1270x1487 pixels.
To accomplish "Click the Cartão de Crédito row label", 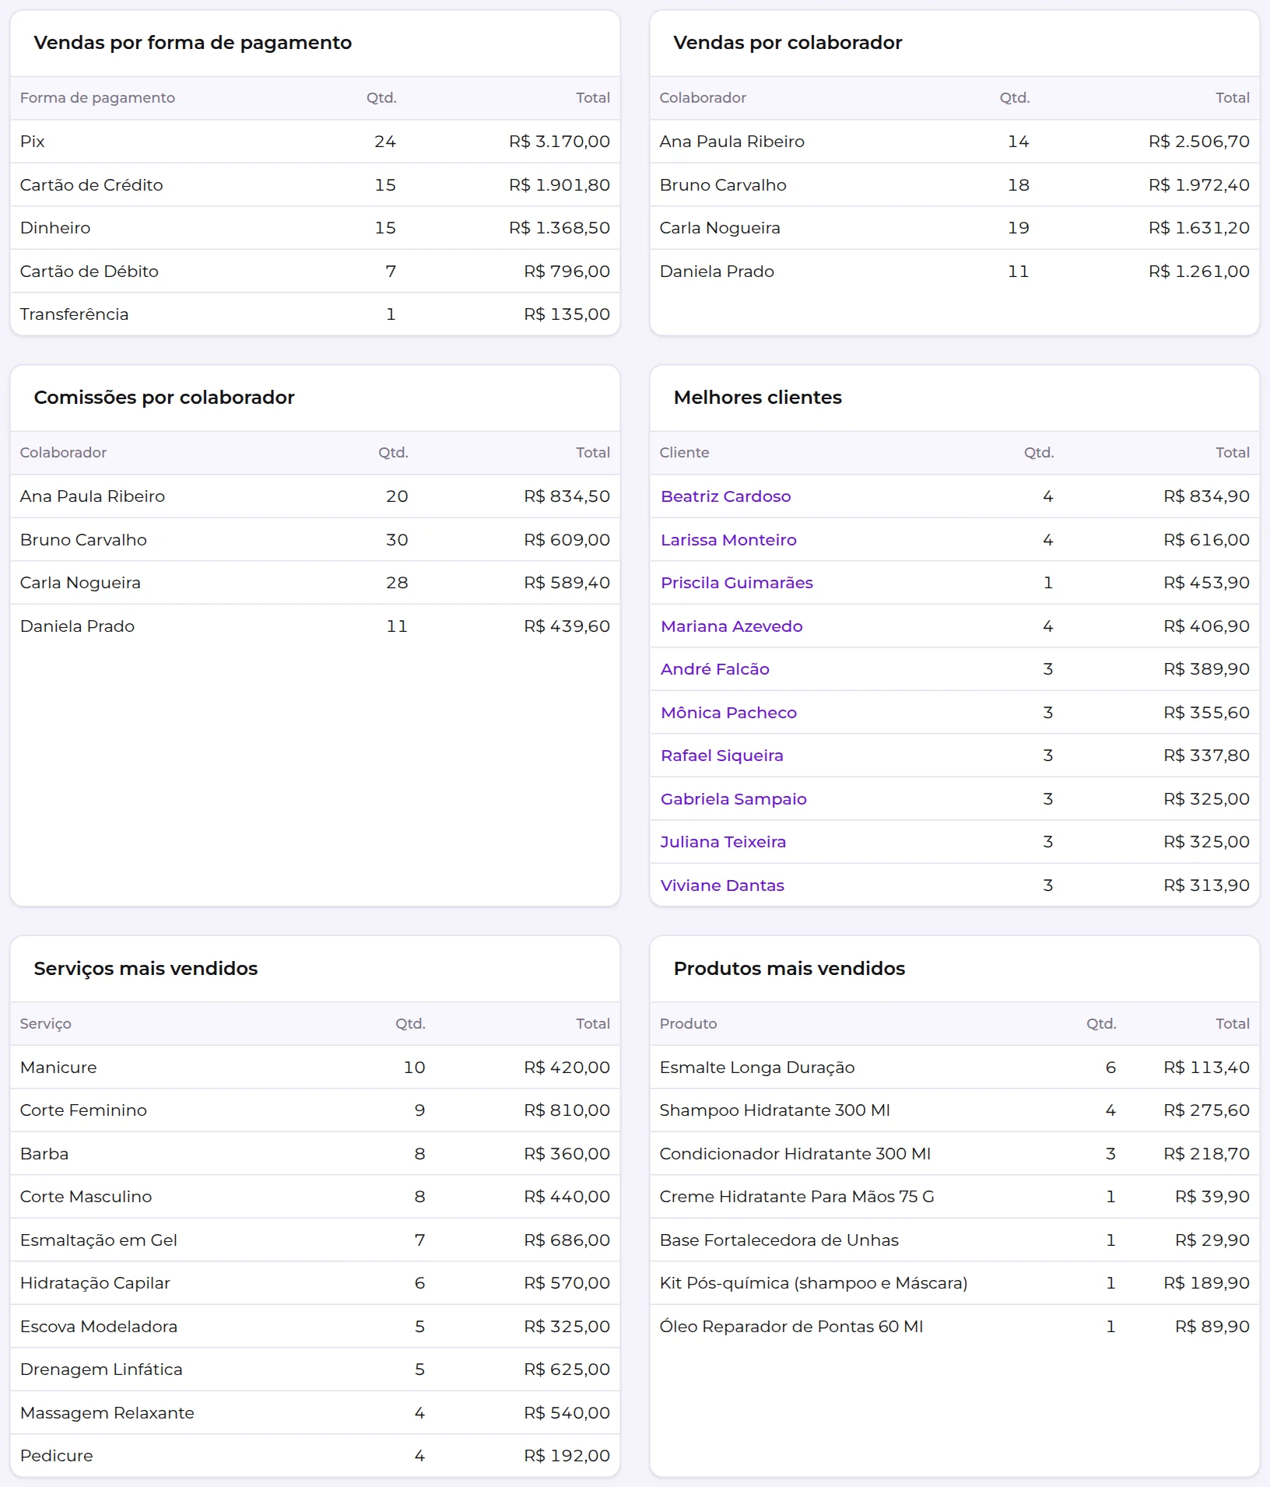I will [x=92, y=185].
